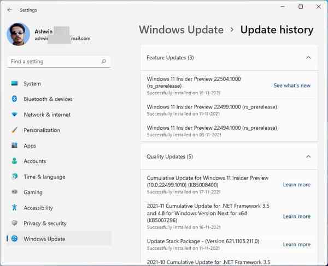
Task: Select Windows Update in the sidebar
Action: pos(44,239)
